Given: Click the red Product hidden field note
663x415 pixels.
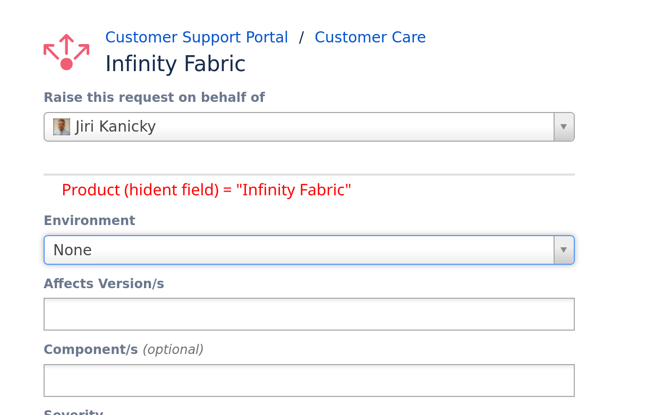Looking at the screenshot, I should (207, 190).
